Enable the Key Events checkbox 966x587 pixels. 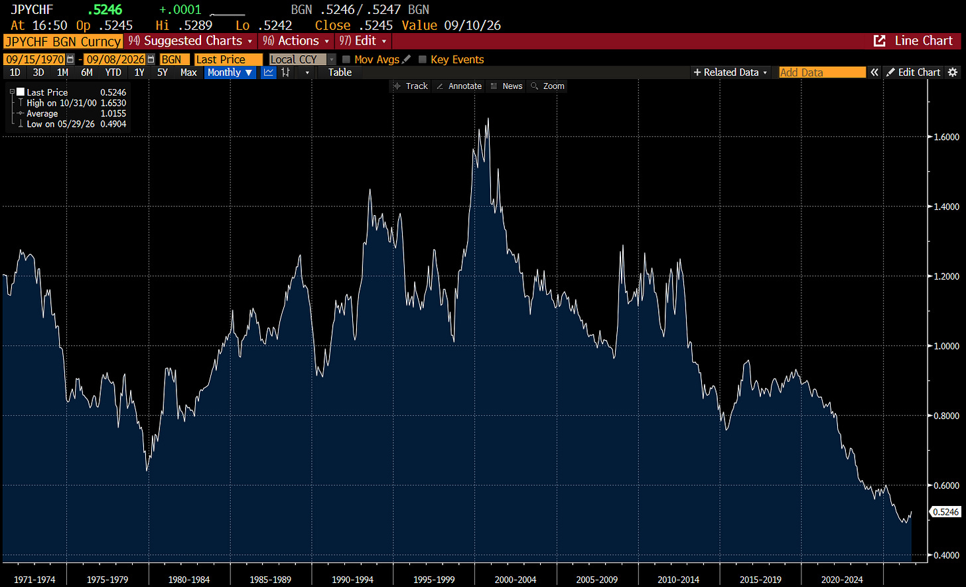click(423, 59)
